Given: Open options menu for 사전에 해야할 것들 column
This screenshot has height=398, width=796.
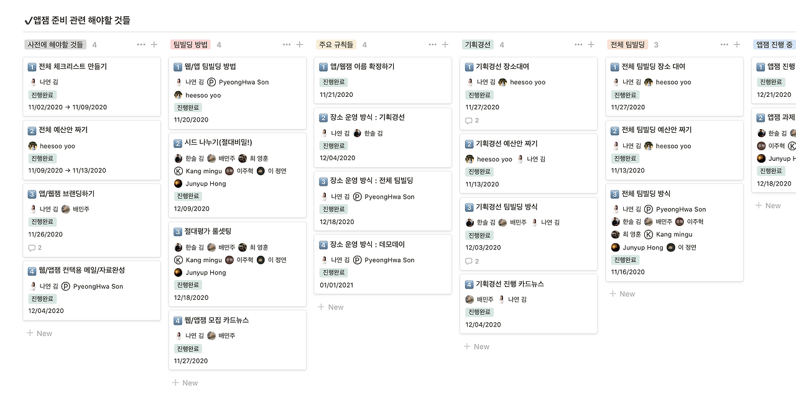Looking at the screenshot, I should (141, 45).
